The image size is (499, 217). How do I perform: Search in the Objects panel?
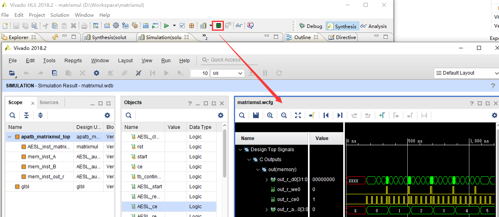click(x=129, y=115)
